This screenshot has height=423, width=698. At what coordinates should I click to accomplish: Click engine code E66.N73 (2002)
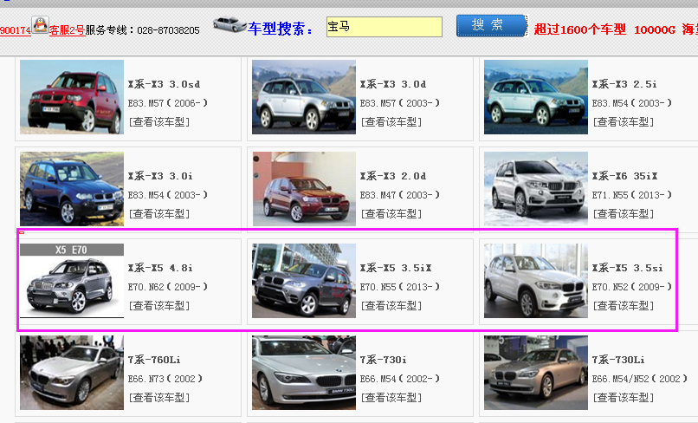click(165, 379)
